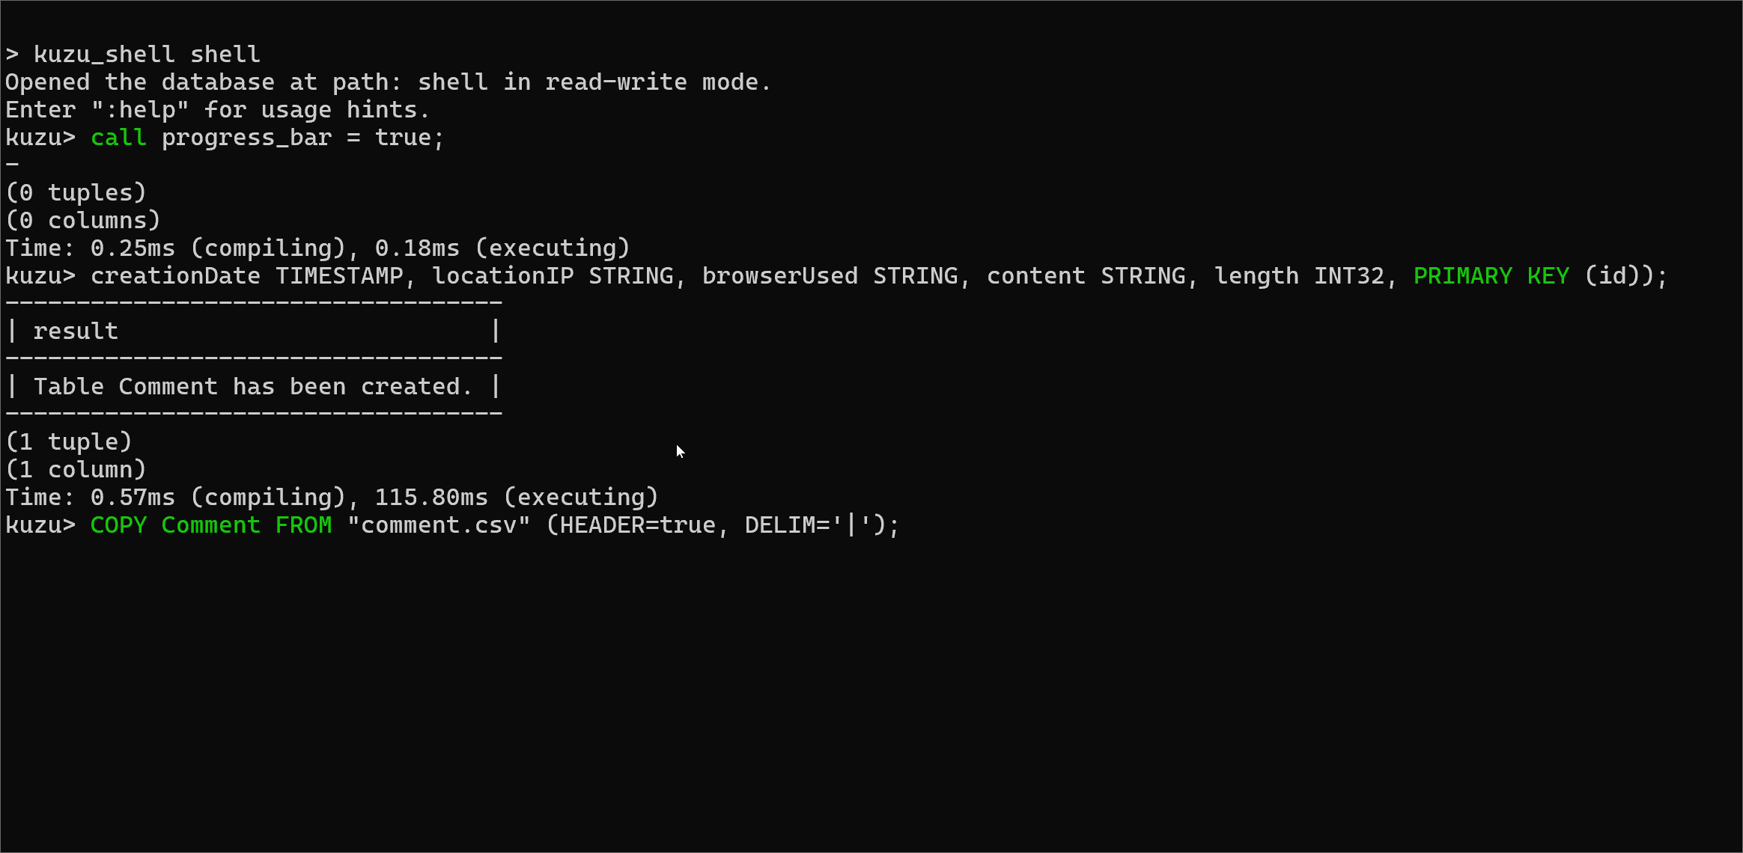Click the "length INT32" column definition
The width and height of the screenshot is (1743, 853).
pyautogui.click(x=1299, y=276)
